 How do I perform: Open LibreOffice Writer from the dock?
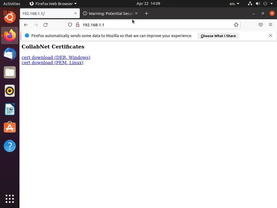(x=10, y=109)
